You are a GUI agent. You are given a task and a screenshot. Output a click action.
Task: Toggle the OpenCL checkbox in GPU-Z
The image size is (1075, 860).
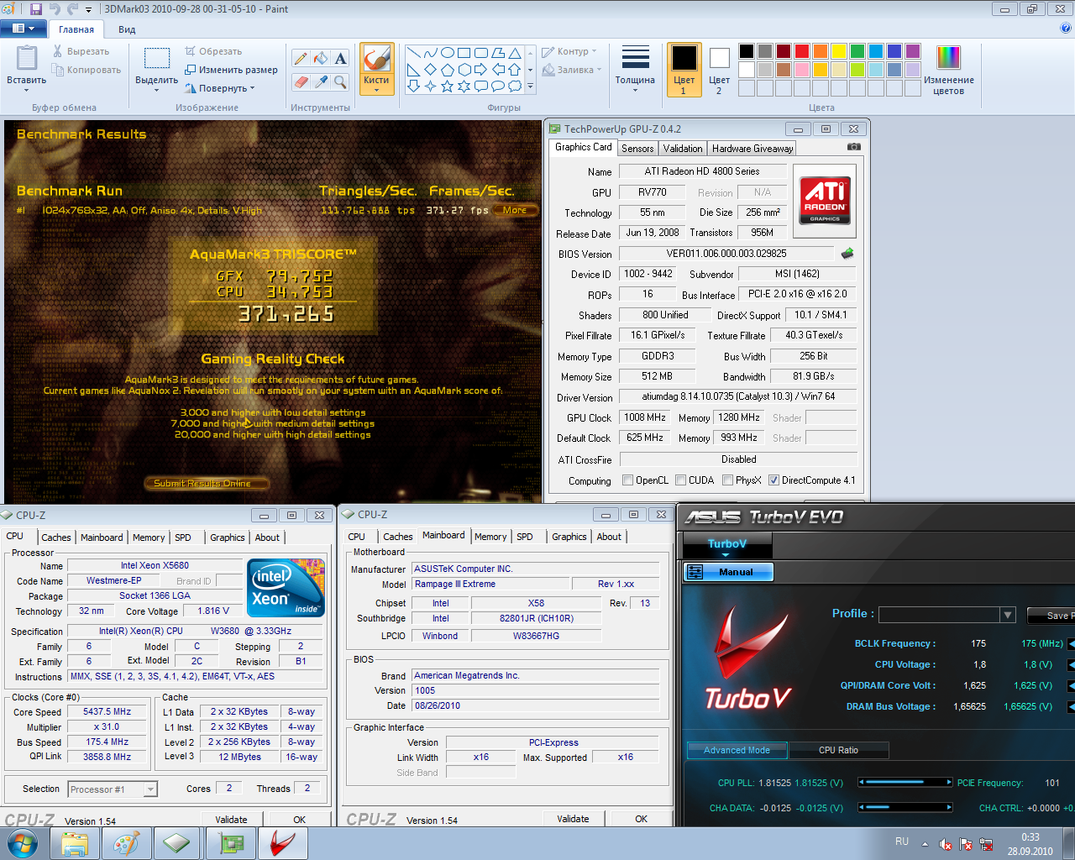coord(627,480)
